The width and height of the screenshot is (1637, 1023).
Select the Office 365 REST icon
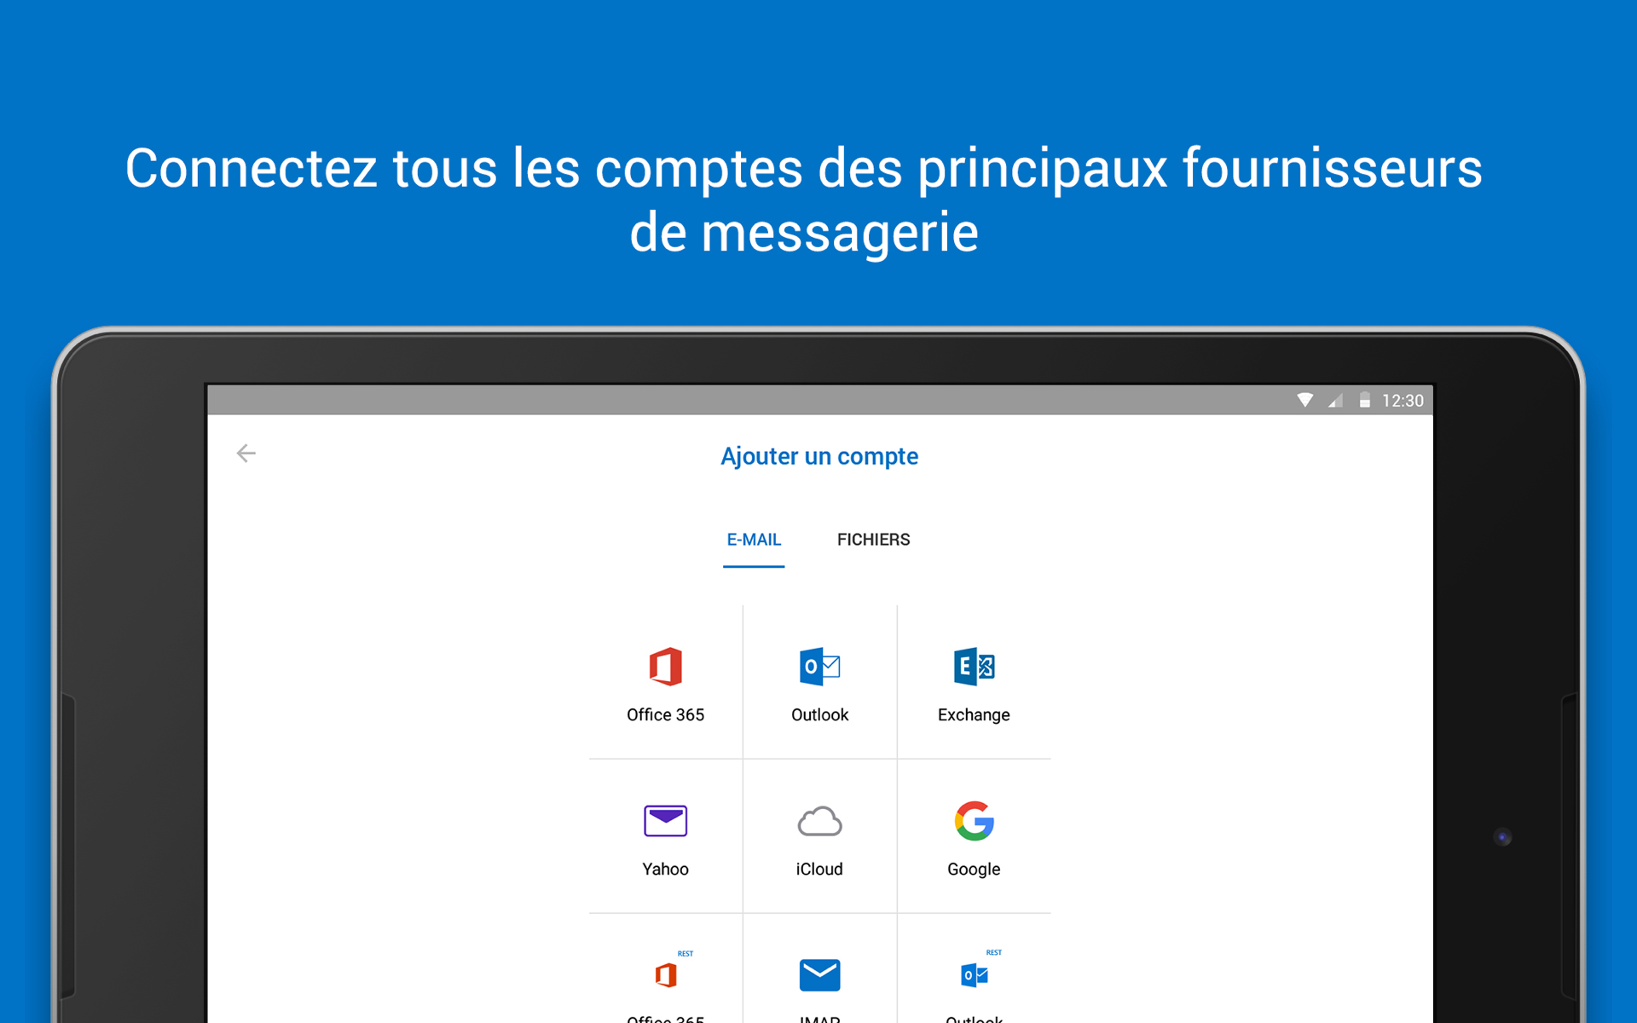tap(665, 974)
